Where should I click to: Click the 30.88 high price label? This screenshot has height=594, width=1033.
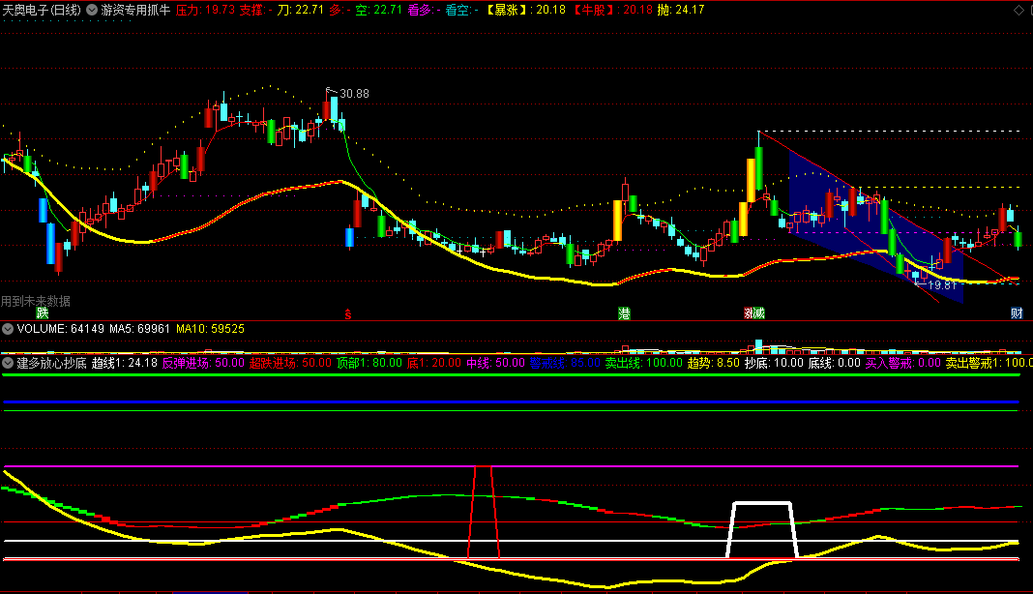354,94
